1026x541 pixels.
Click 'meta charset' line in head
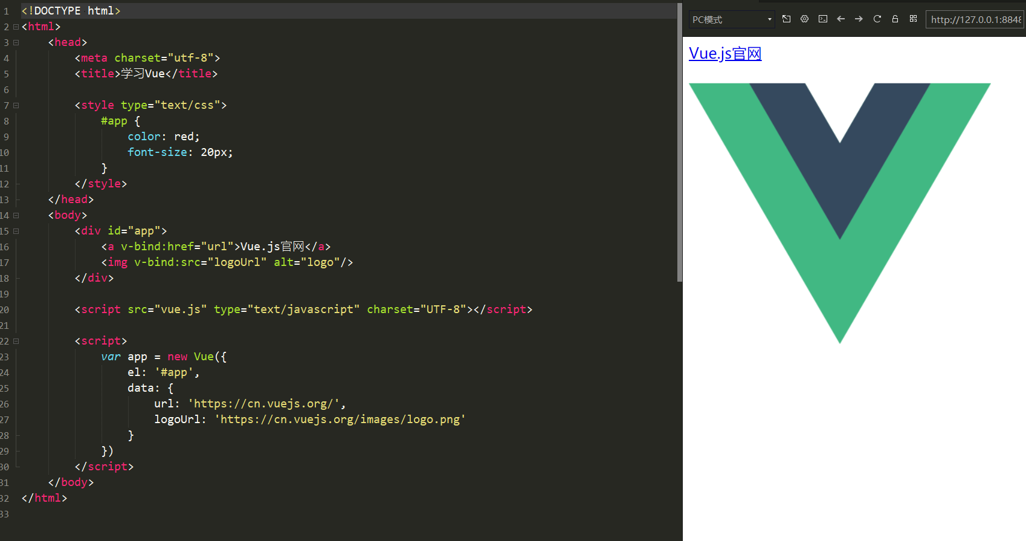pyautogui.click(x=147, y=58)
